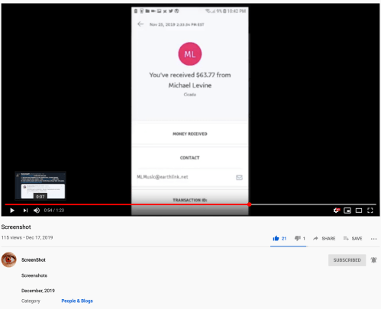Click the Category label
Viewport: 381px width, 309px height.
tap(31, 301)
